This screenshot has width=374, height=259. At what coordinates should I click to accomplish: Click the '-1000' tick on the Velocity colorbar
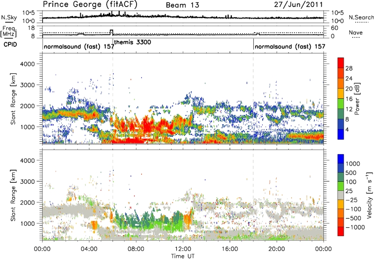[x=355, y=227]
